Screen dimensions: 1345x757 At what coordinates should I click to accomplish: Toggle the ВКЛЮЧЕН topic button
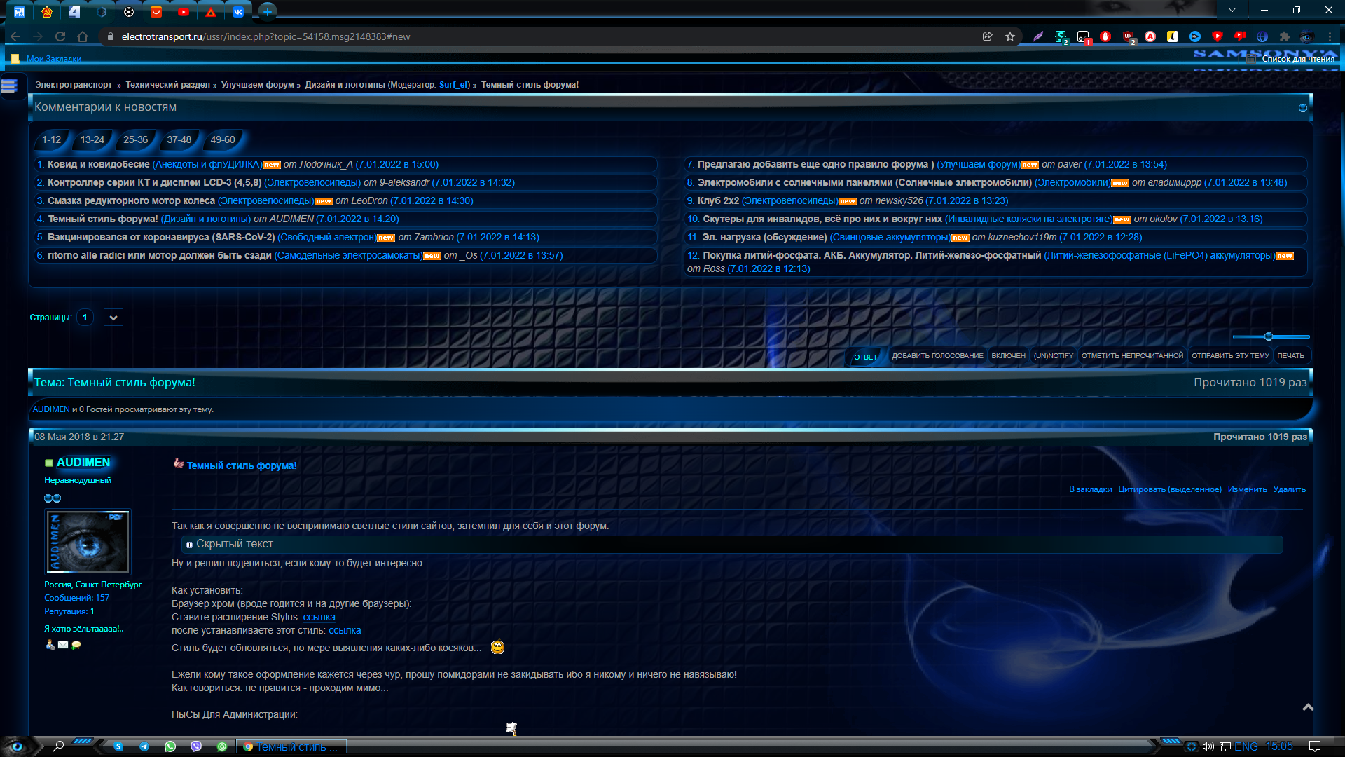(x=1008, y=356)
